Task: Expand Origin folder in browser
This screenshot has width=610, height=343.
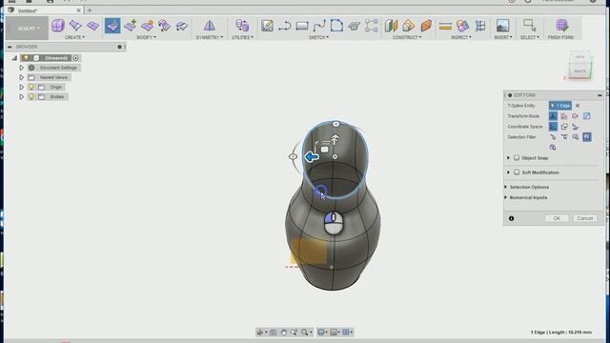Action: pyautogui.click(x=21, y=87)
